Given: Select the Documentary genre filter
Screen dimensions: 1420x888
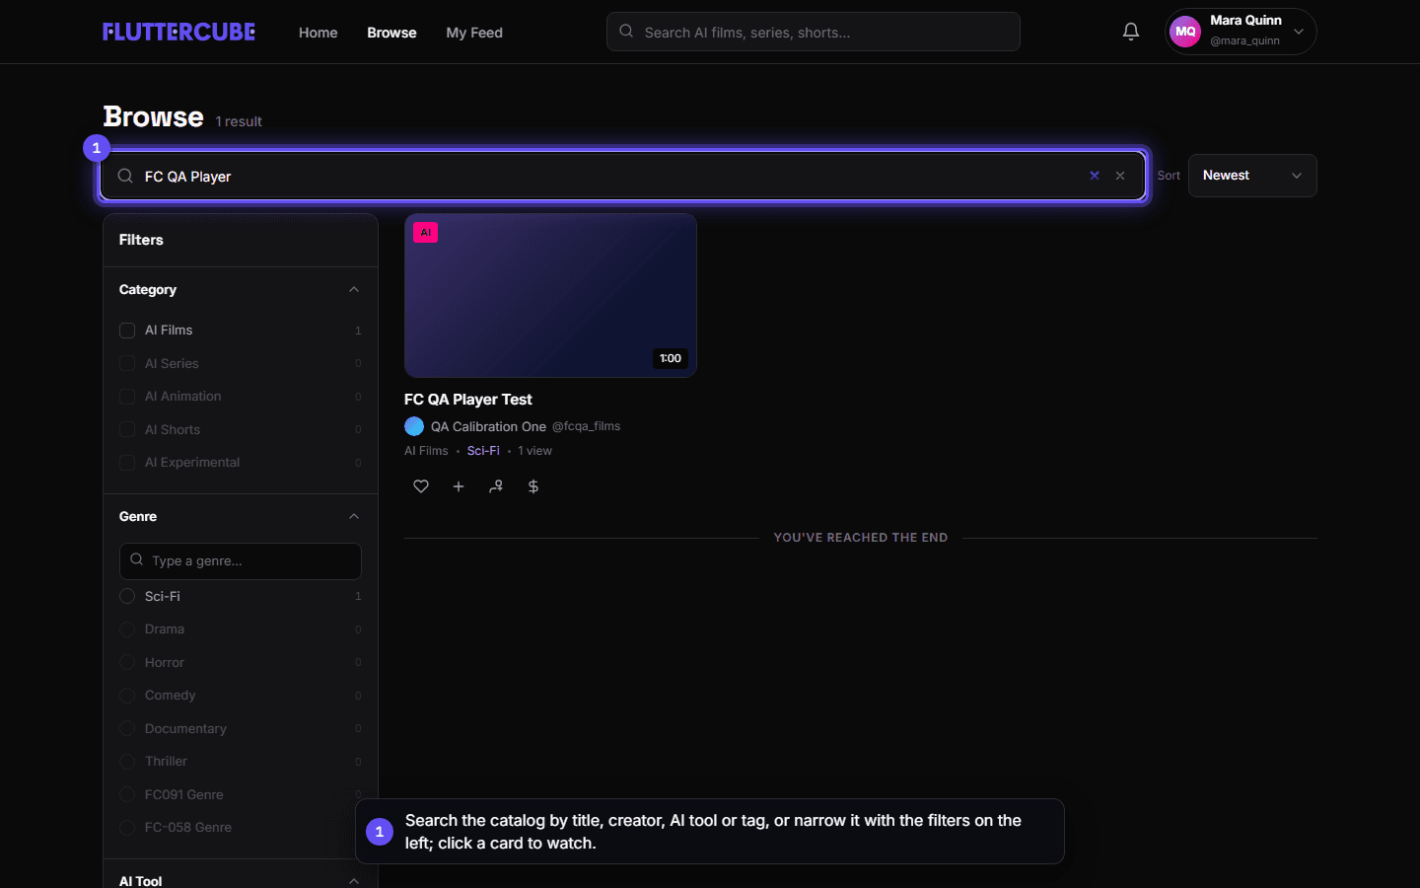Looking at the screenshot, I should [x=127, y=728].
